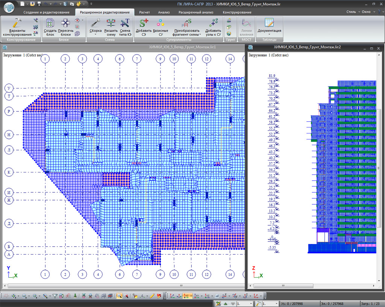Open Преобразовать фрагмент схемы dropdown
This screenshot has width=385, height=307.
coord(200,34)
